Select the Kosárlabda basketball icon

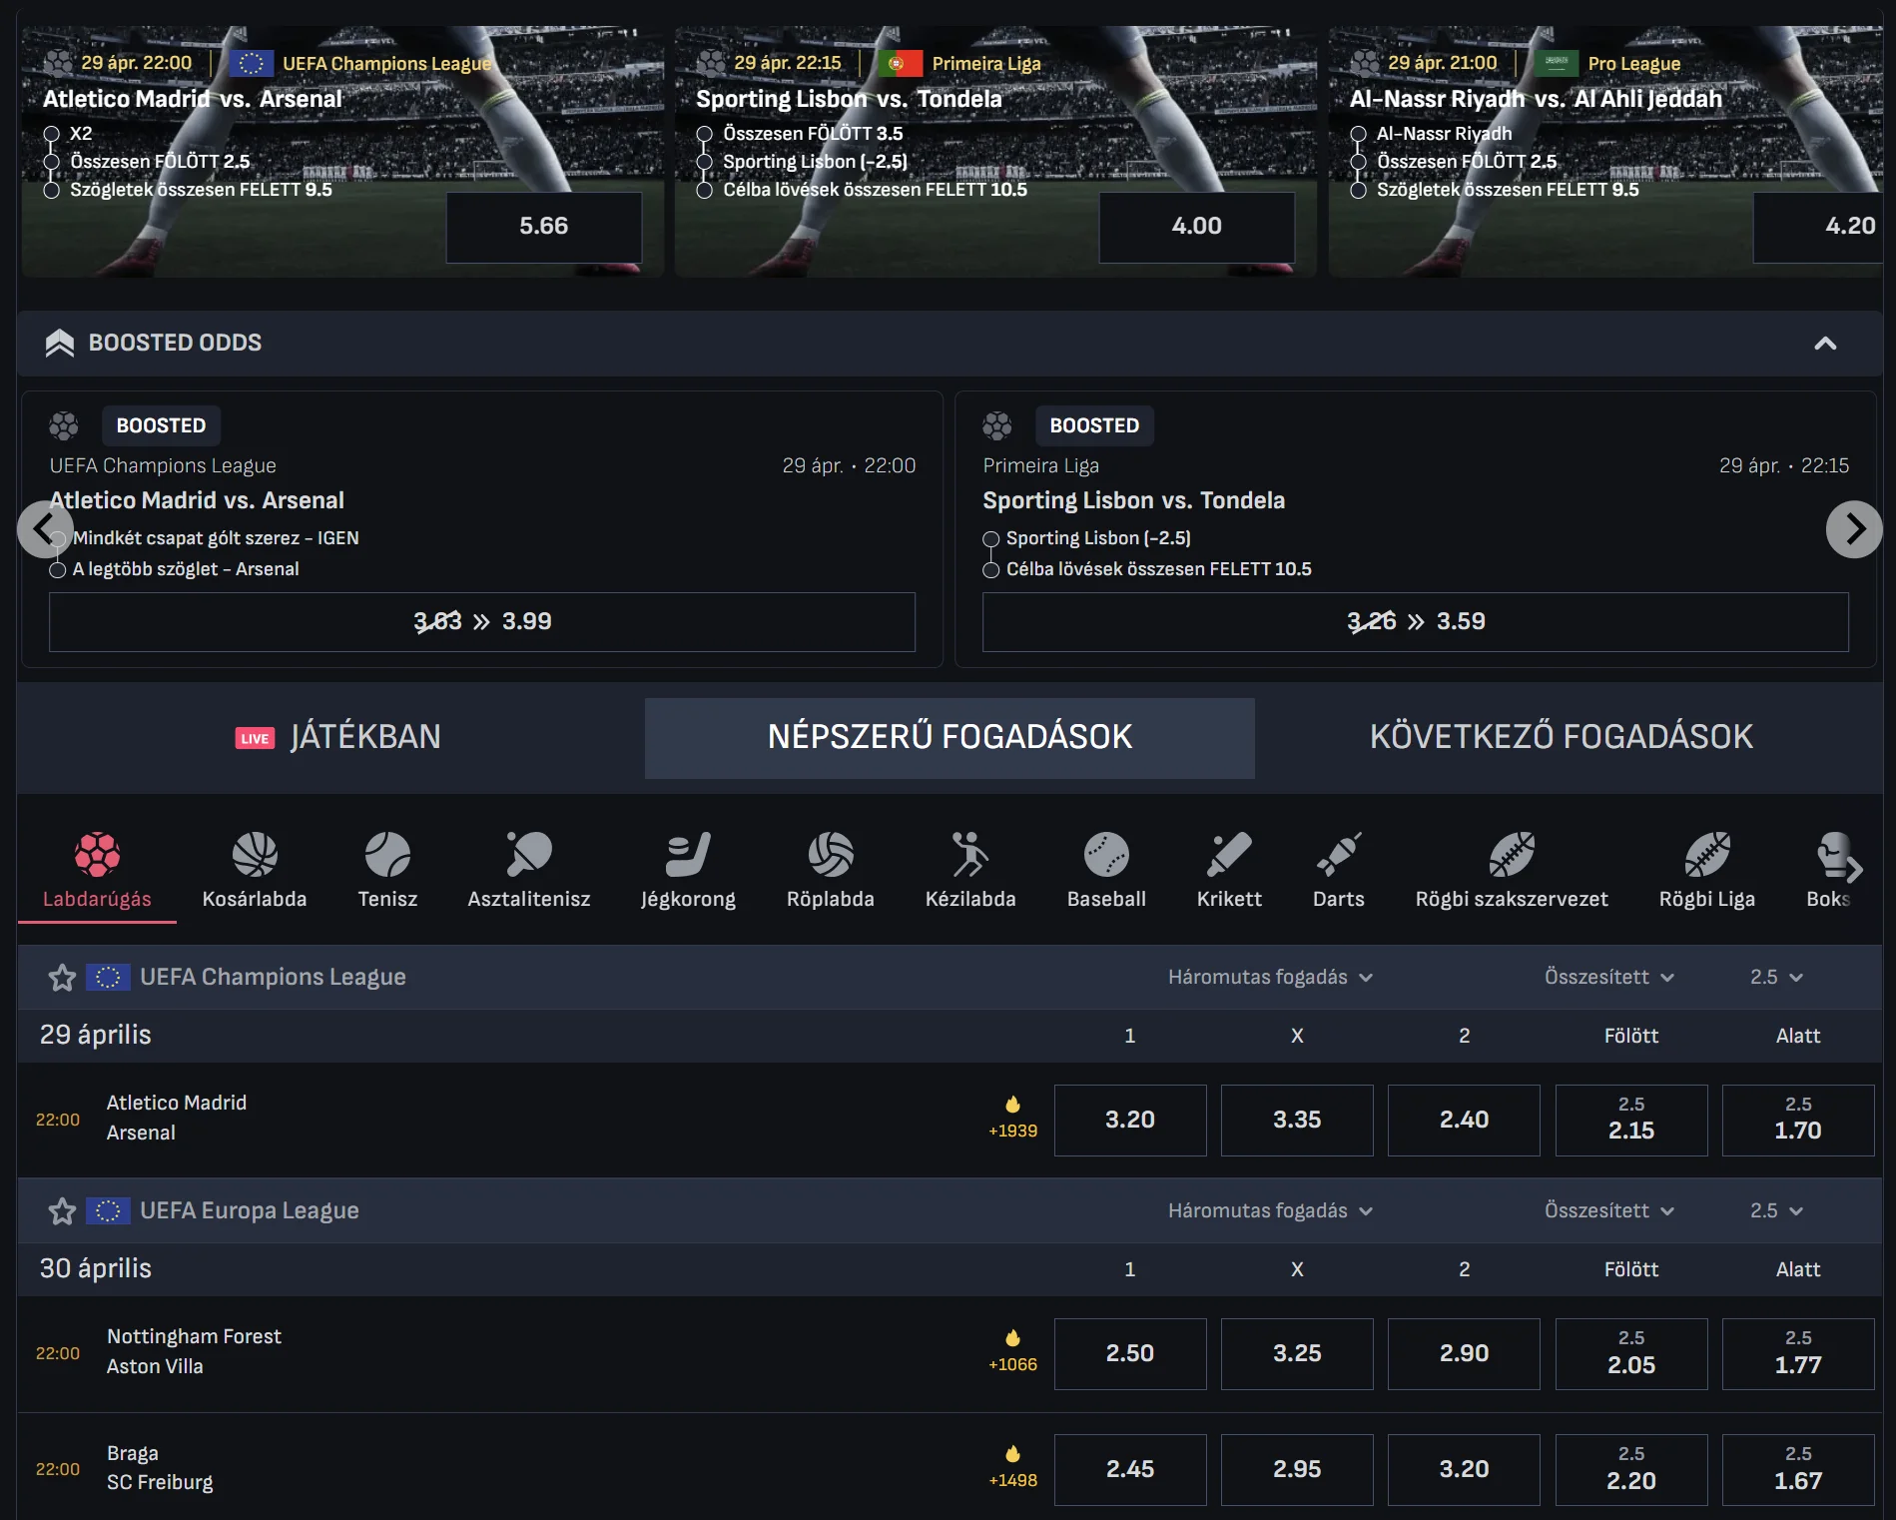[255, 854]
